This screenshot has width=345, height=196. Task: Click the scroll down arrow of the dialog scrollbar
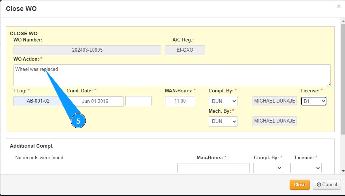(x=343, y=171)
